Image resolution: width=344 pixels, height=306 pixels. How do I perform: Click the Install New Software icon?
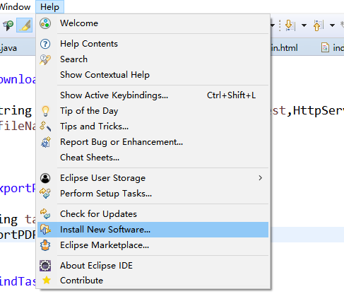pyautogui.click(x=45, y=230)
